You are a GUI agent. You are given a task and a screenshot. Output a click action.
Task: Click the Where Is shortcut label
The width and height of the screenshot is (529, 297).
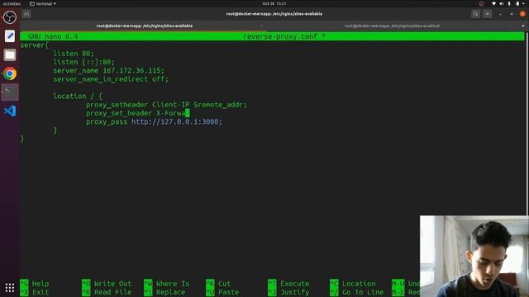pos(173,284)
